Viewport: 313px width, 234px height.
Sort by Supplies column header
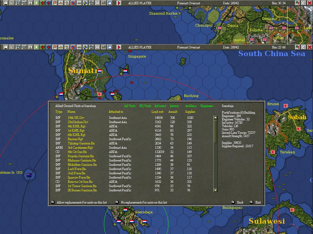pyautogui.click(x=190, y=112)
